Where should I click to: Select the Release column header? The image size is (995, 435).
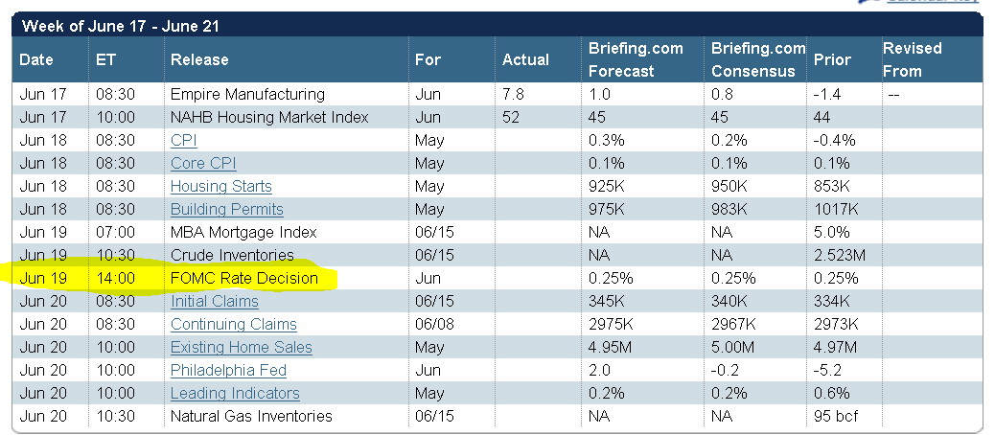pyautogui.click(x=199, y=59)
